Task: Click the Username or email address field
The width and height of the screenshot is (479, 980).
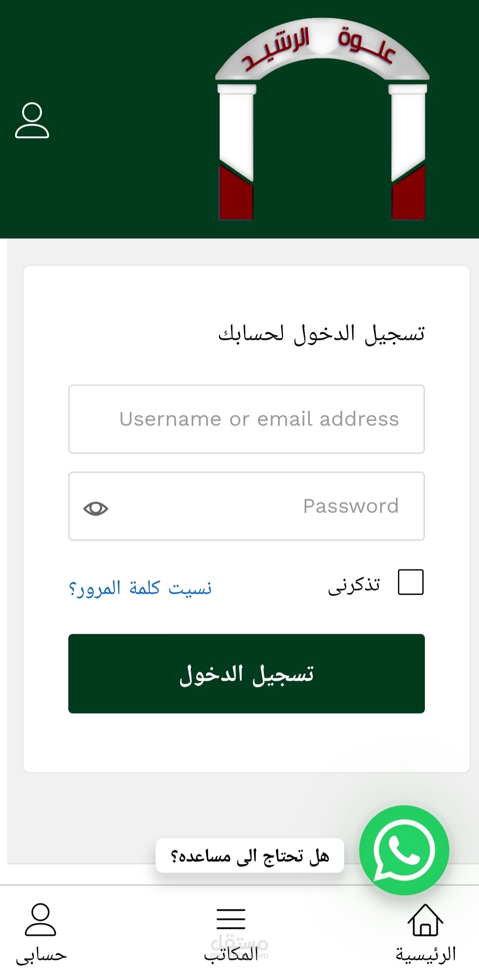Action: [246, 419]
